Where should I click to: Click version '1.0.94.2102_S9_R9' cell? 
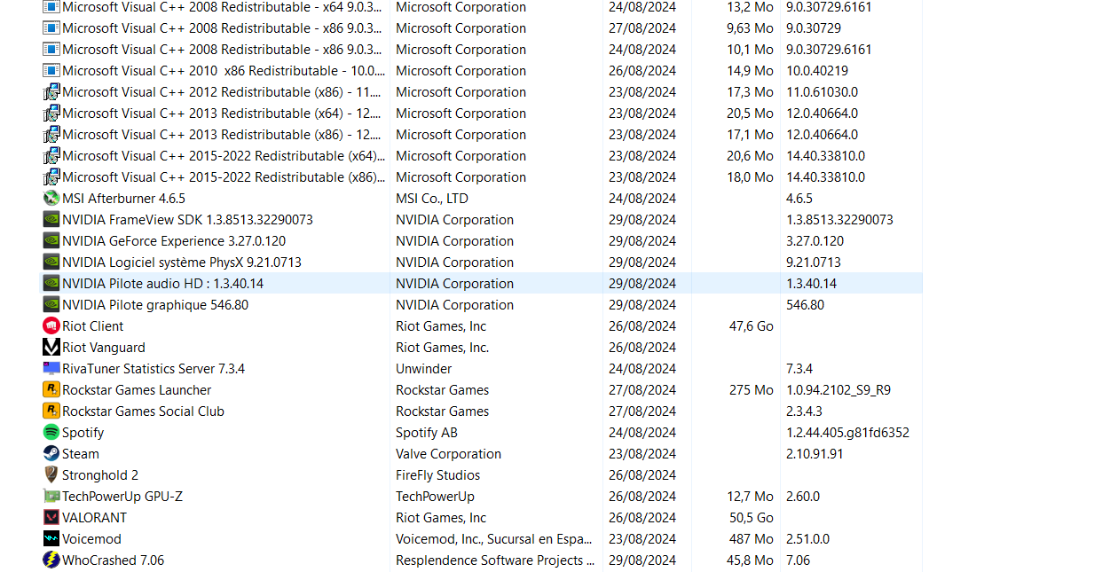(838, 390)
